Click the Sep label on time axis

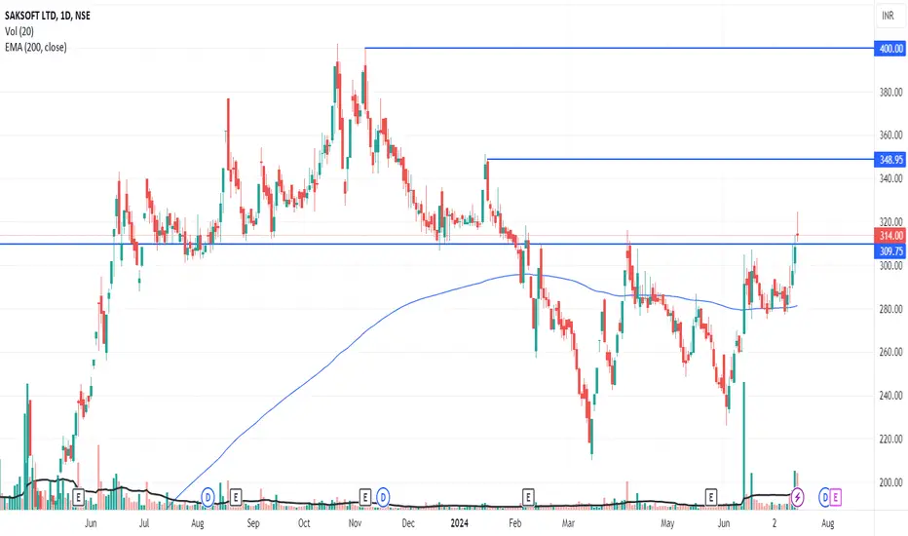coord(253,523)
